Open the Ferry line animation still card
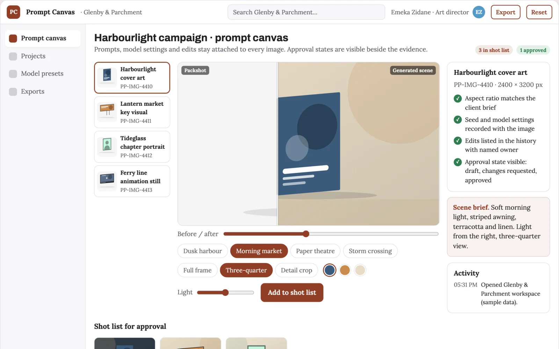 coord(132,181)
